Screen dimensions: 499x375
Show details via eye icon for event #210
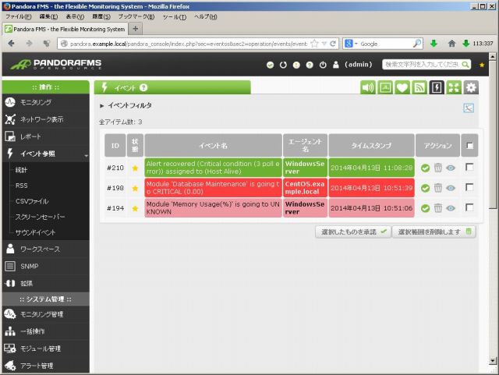point(451,168)
